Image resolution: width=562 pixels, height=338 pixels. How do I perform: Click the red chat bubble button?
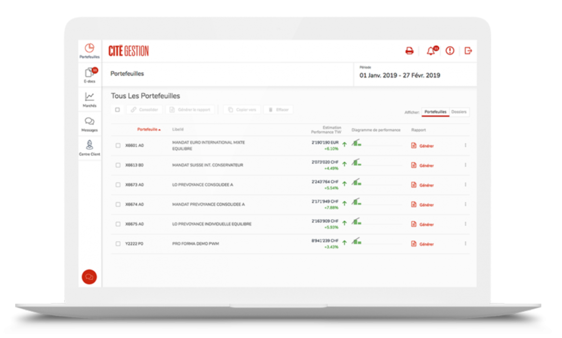point(89,277)
